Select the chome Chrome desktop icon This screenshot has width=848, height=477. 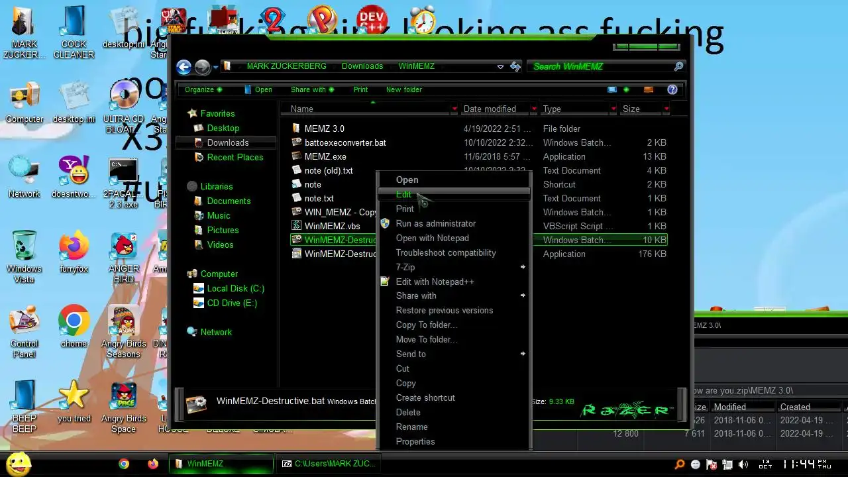(x=74, y=327)
